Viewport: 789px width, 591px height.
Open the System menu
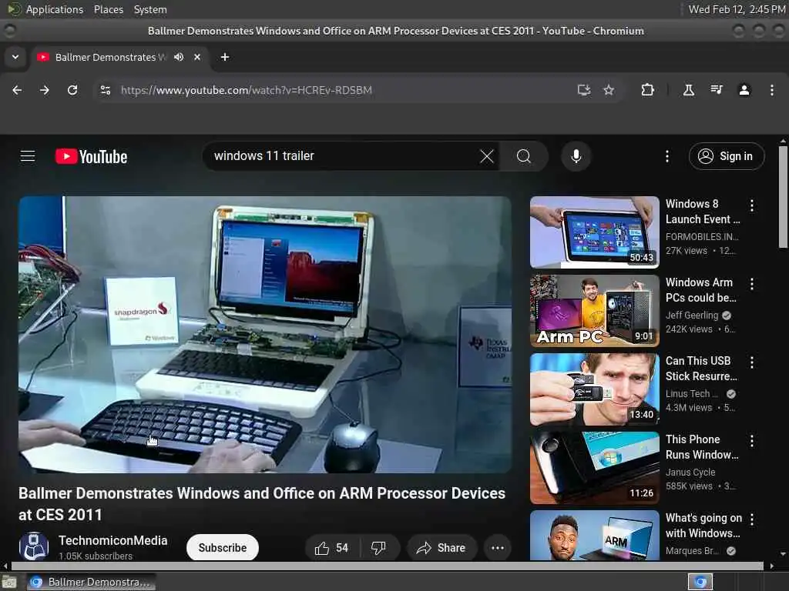click(x=150, y=9)
